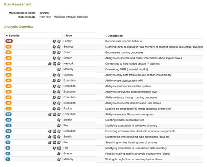The width and height of the screenshot is (207, 167).
Task: Click the XP icon in the Searching for files row
Action: click(59, 142)
